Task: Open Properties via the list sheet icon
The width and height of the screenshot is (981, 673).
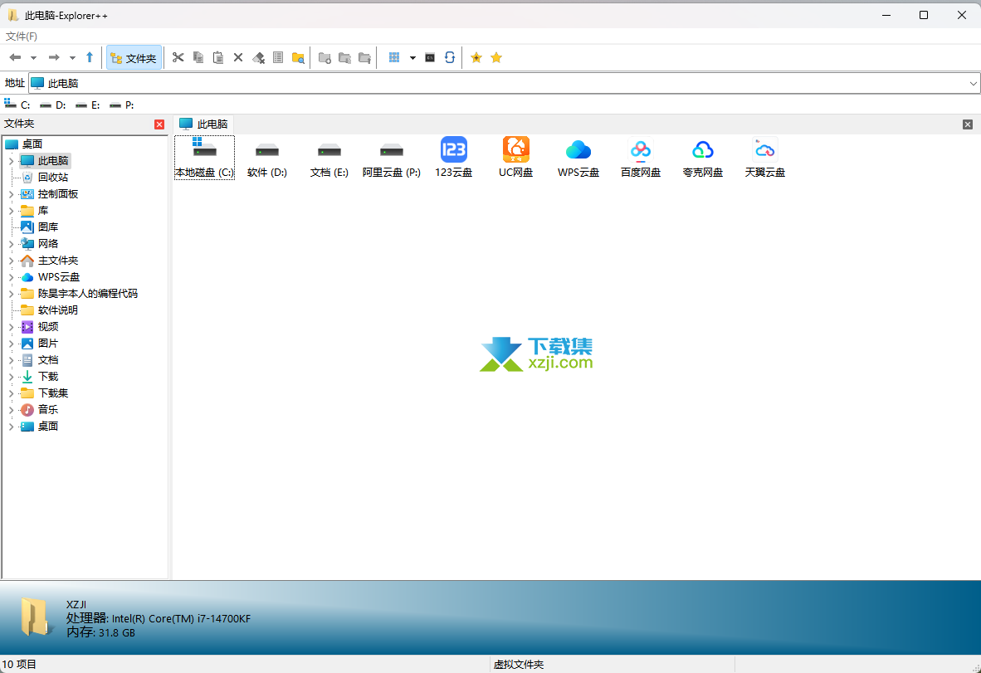Action: pos(278,57)
